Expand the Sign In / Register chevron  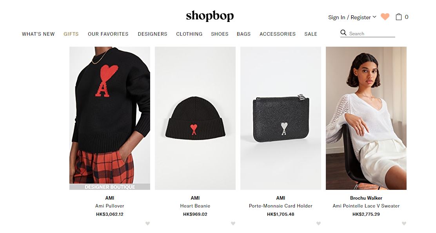(x=374, y=17)
